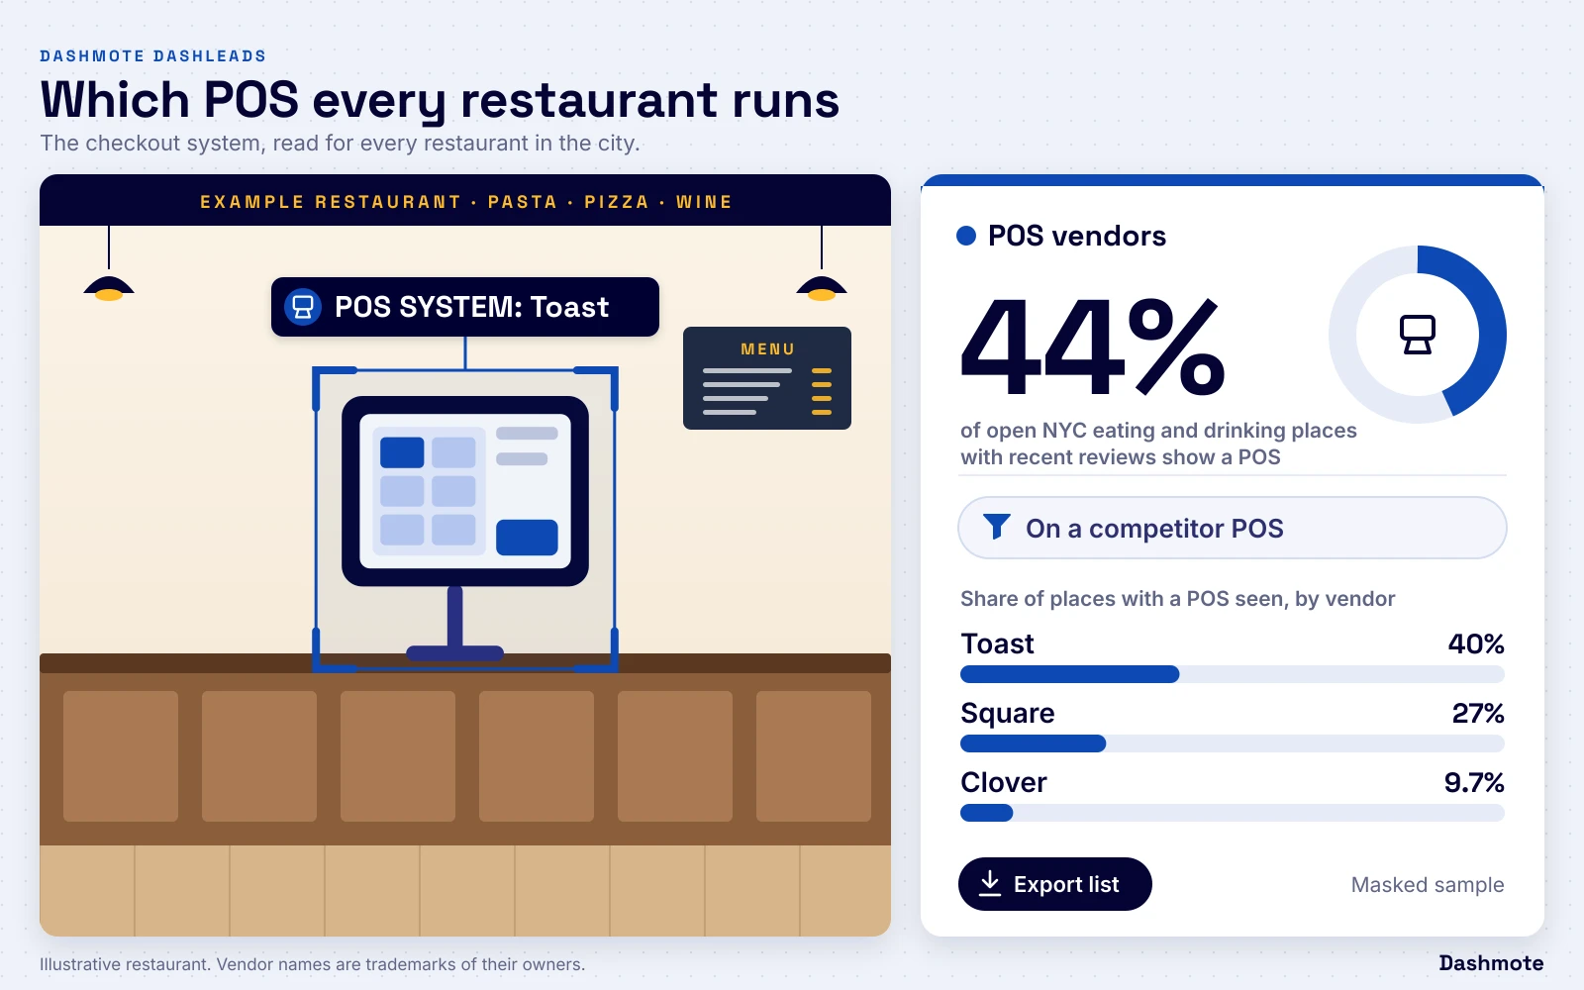
Task: Click the 9.7% value for Clover
Action: 1474,782
